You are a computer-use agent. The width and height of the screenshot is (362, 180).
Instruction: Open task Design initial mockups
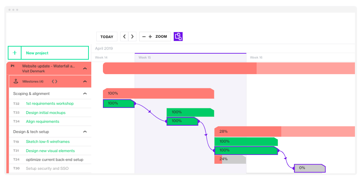(x=46, y=113)
